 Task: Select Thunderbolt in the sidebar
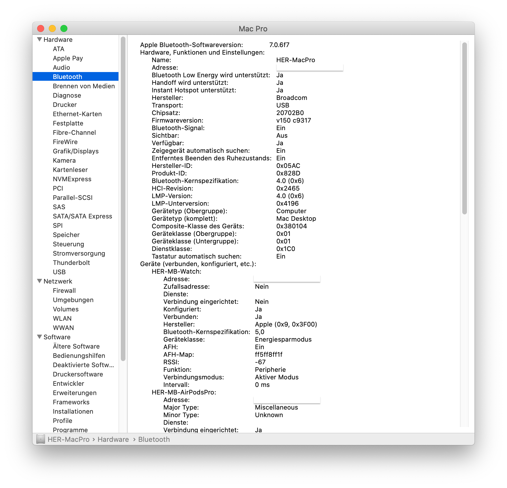tap(71, 263)
